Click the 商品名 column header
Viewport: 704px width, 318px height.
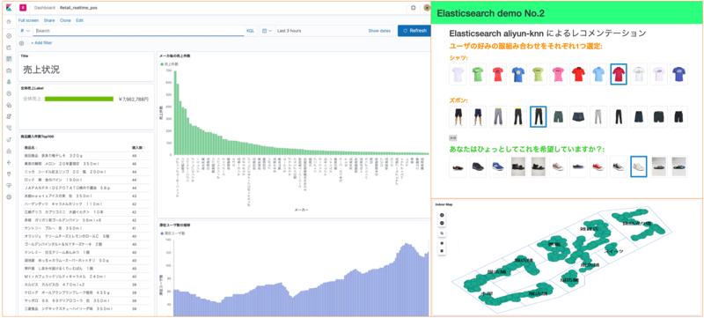pos(29,147)
